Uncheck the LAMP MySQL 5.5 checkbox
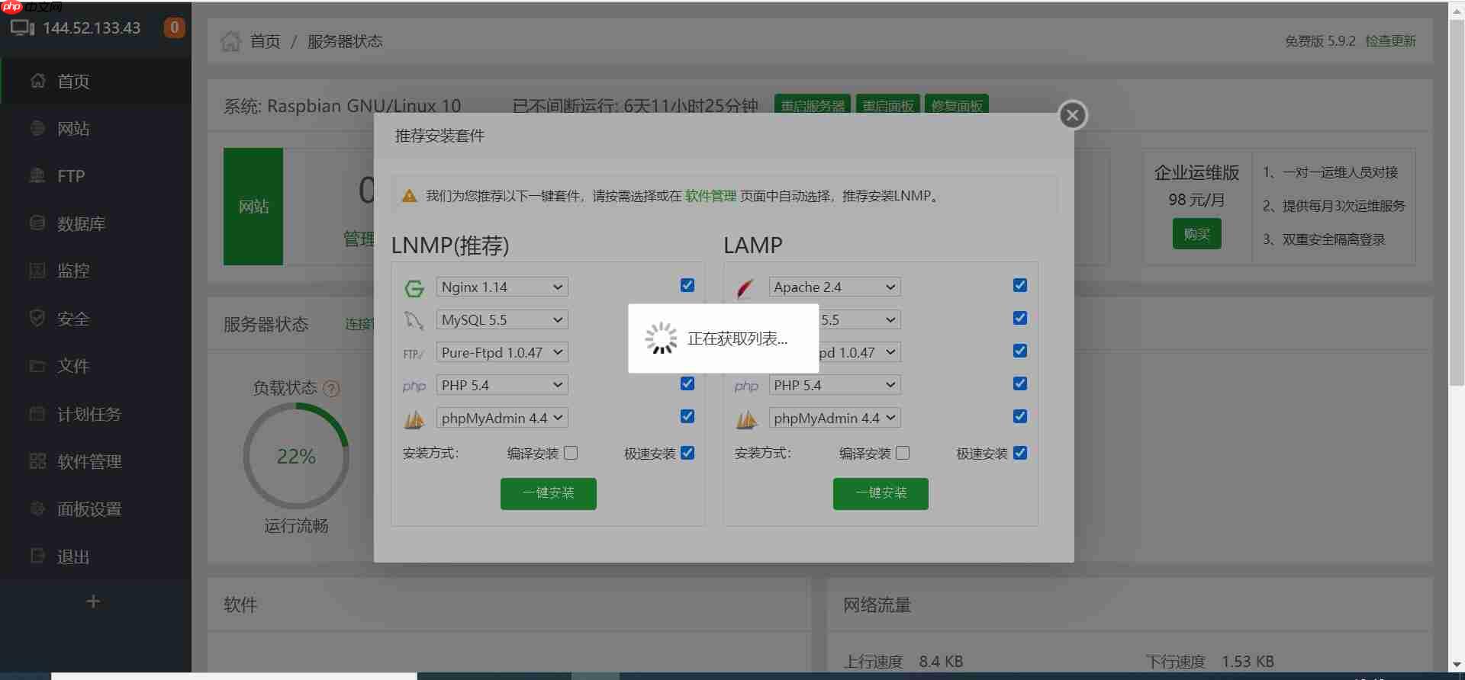Image resolution: width=1465 pixels, height=680 pixels. (1020, 318)
